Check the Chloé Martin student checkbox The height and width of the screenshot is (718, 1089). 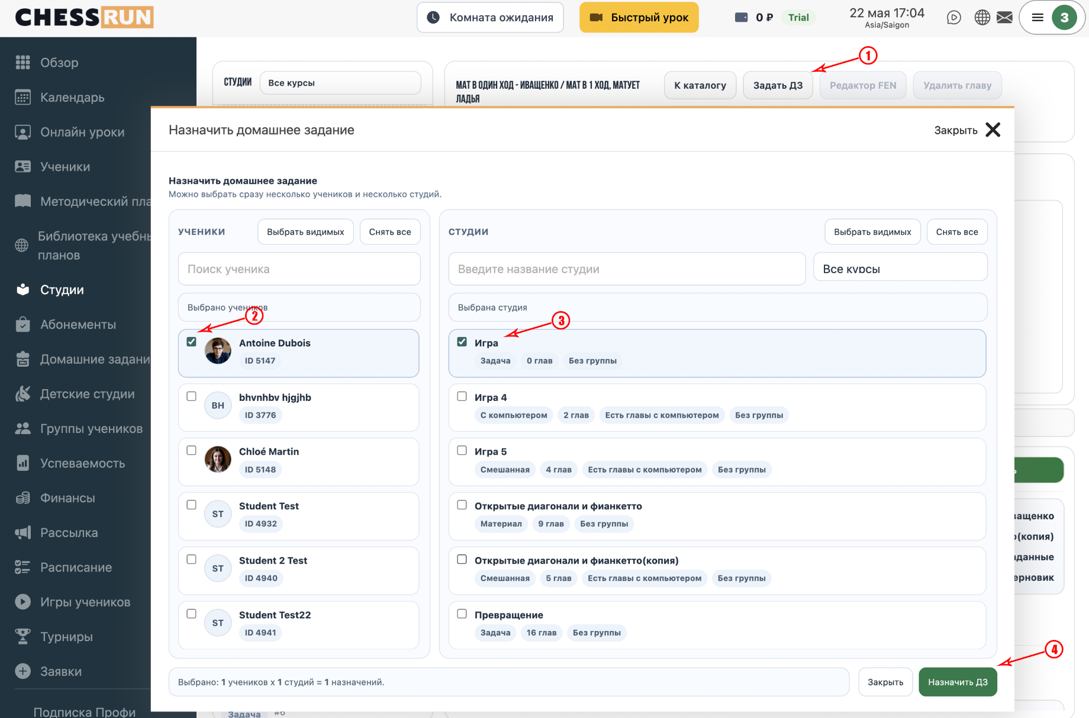tap(191, 451)
